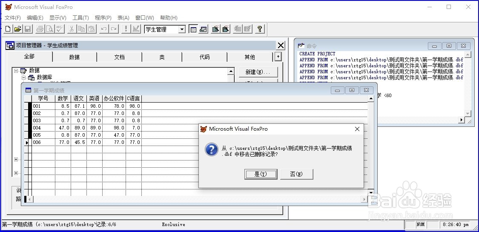
Task: Click the 办公软件 column header
Action: click(114, 99)
